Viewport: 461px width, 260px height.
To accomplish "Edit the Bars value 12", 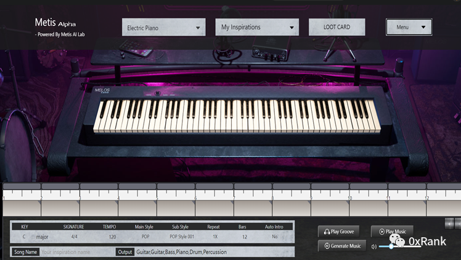I will 245,237.
